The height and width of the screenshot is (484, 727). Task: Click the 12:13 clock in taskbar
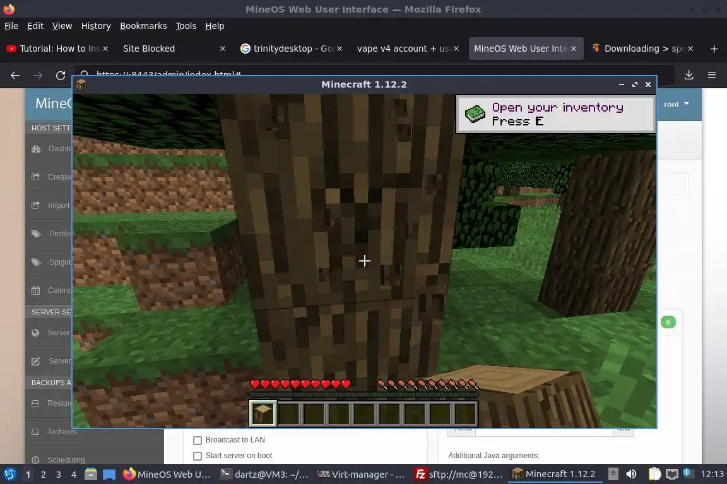712,475
